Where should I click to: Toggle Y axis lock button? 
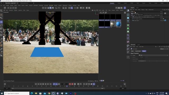click(11, 8)
